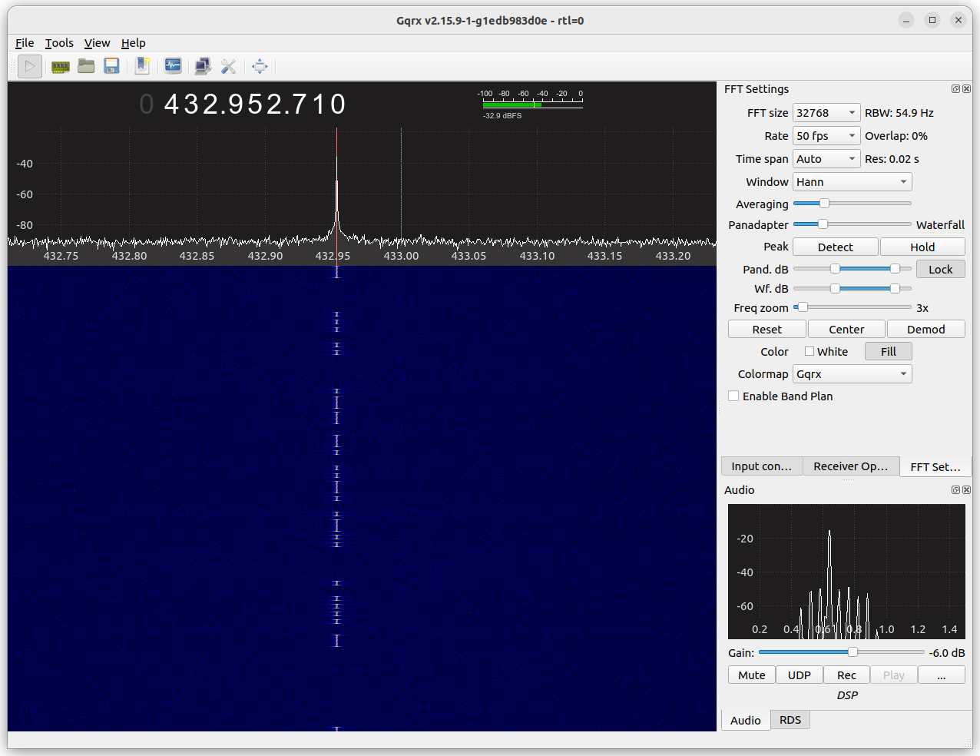Open the I/O device configurator icon

59,66
